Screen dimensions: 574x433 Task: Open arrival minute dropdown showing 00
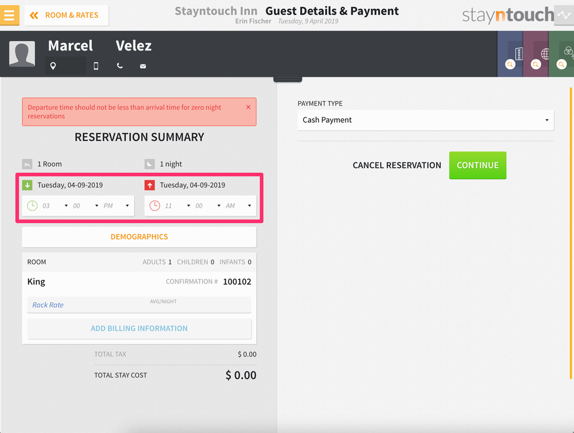(85, 206)
